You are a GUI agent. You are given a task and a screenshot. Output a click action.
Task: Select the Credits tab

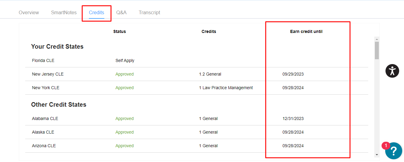click(x=96, y=13)
